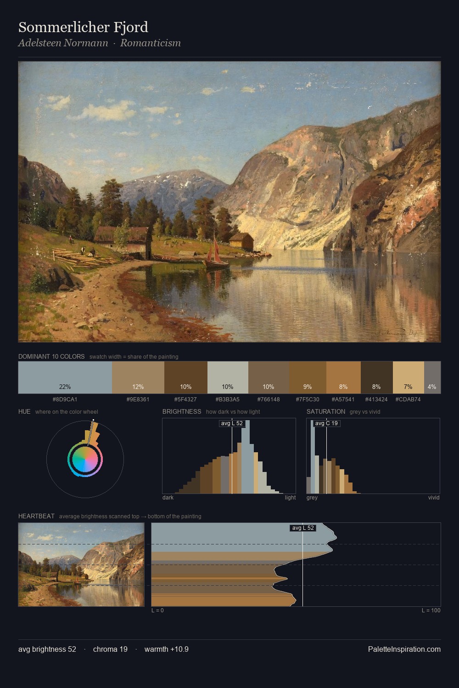Click the 'L = 0' heartbeat axis label

click(x=157, y=610)
